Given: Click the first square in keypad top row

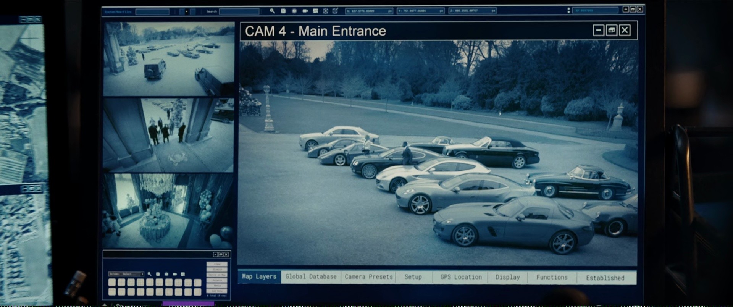Looking at the screenshot, I should click(112, 282).
